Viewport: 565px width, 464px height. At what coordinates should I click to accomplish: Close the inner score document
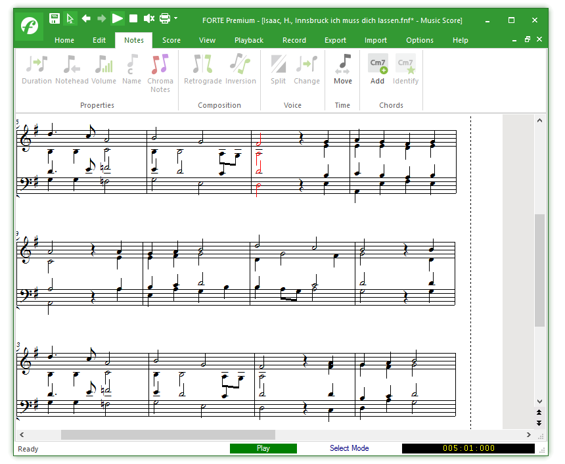point(539,39)
